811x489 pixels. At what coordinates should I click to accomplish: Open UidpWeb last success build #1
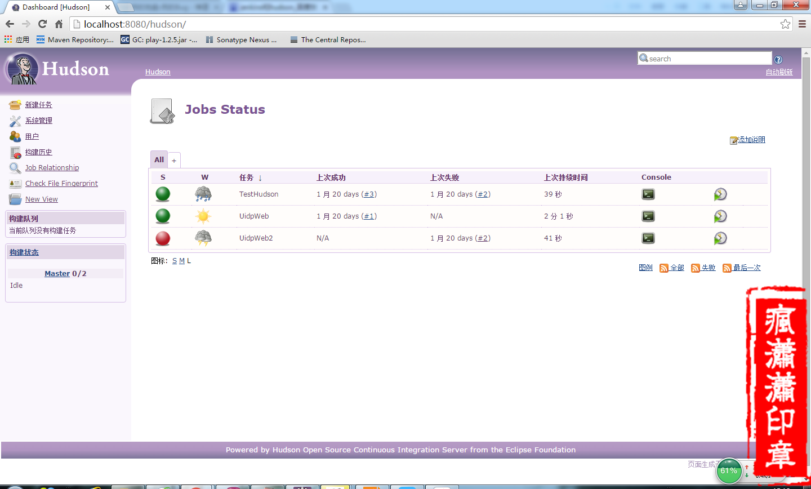coord(369,216)
